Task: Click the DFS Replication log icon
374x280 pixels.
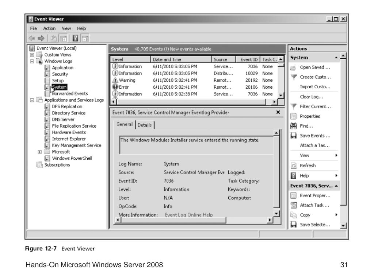Action: point(47,107)
